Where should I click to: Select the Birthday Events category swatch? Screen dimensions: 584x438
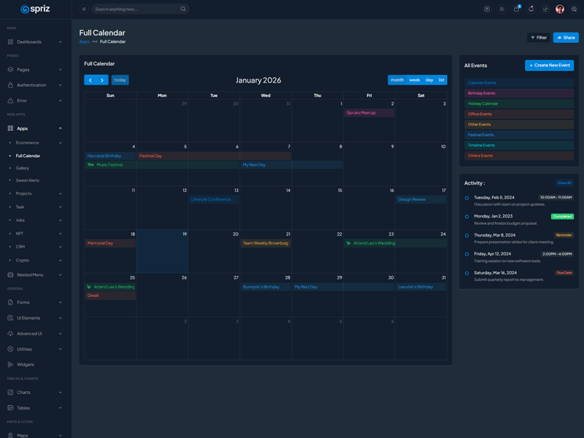518,93
